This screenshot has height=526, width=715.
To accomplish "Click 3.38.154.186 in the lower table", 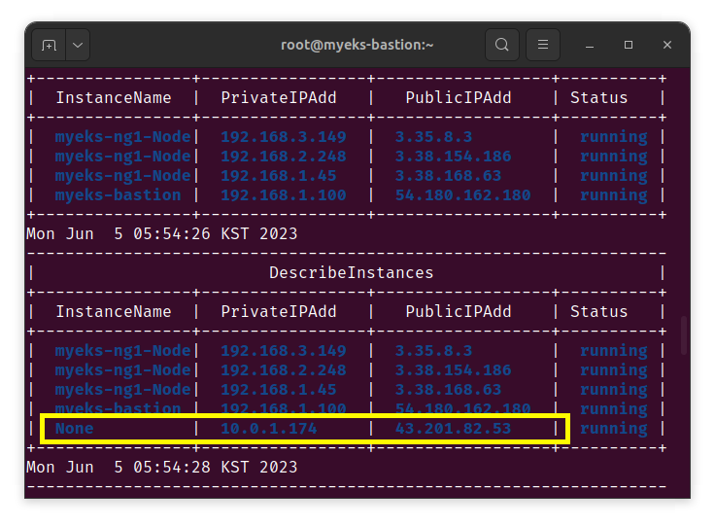I will coord(453,370).
